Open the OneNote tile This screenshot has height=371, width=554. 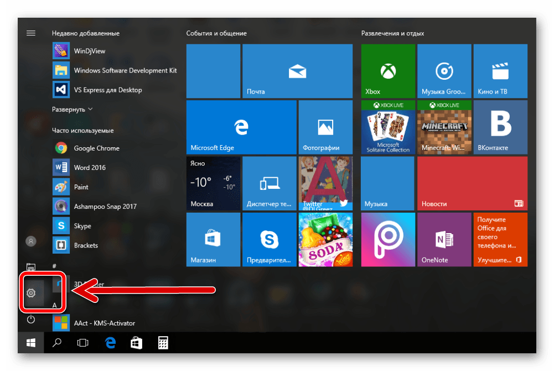pos(443,239)
